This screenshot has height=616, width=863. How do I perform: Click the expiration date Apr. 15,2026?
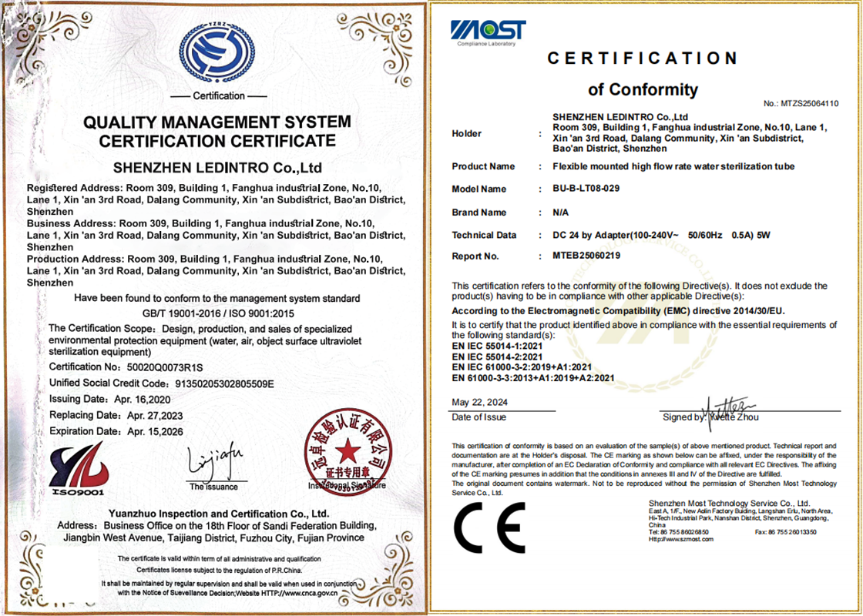[155, 432]
